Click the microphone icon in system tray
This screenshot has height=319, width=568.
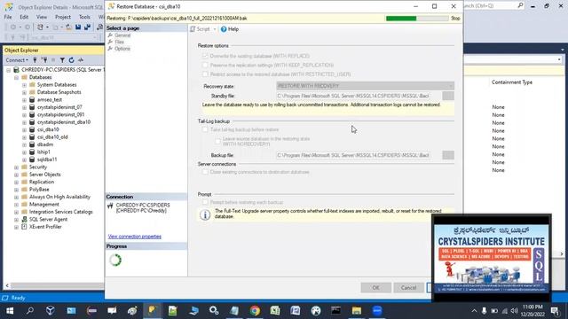(x=484, y=311)
